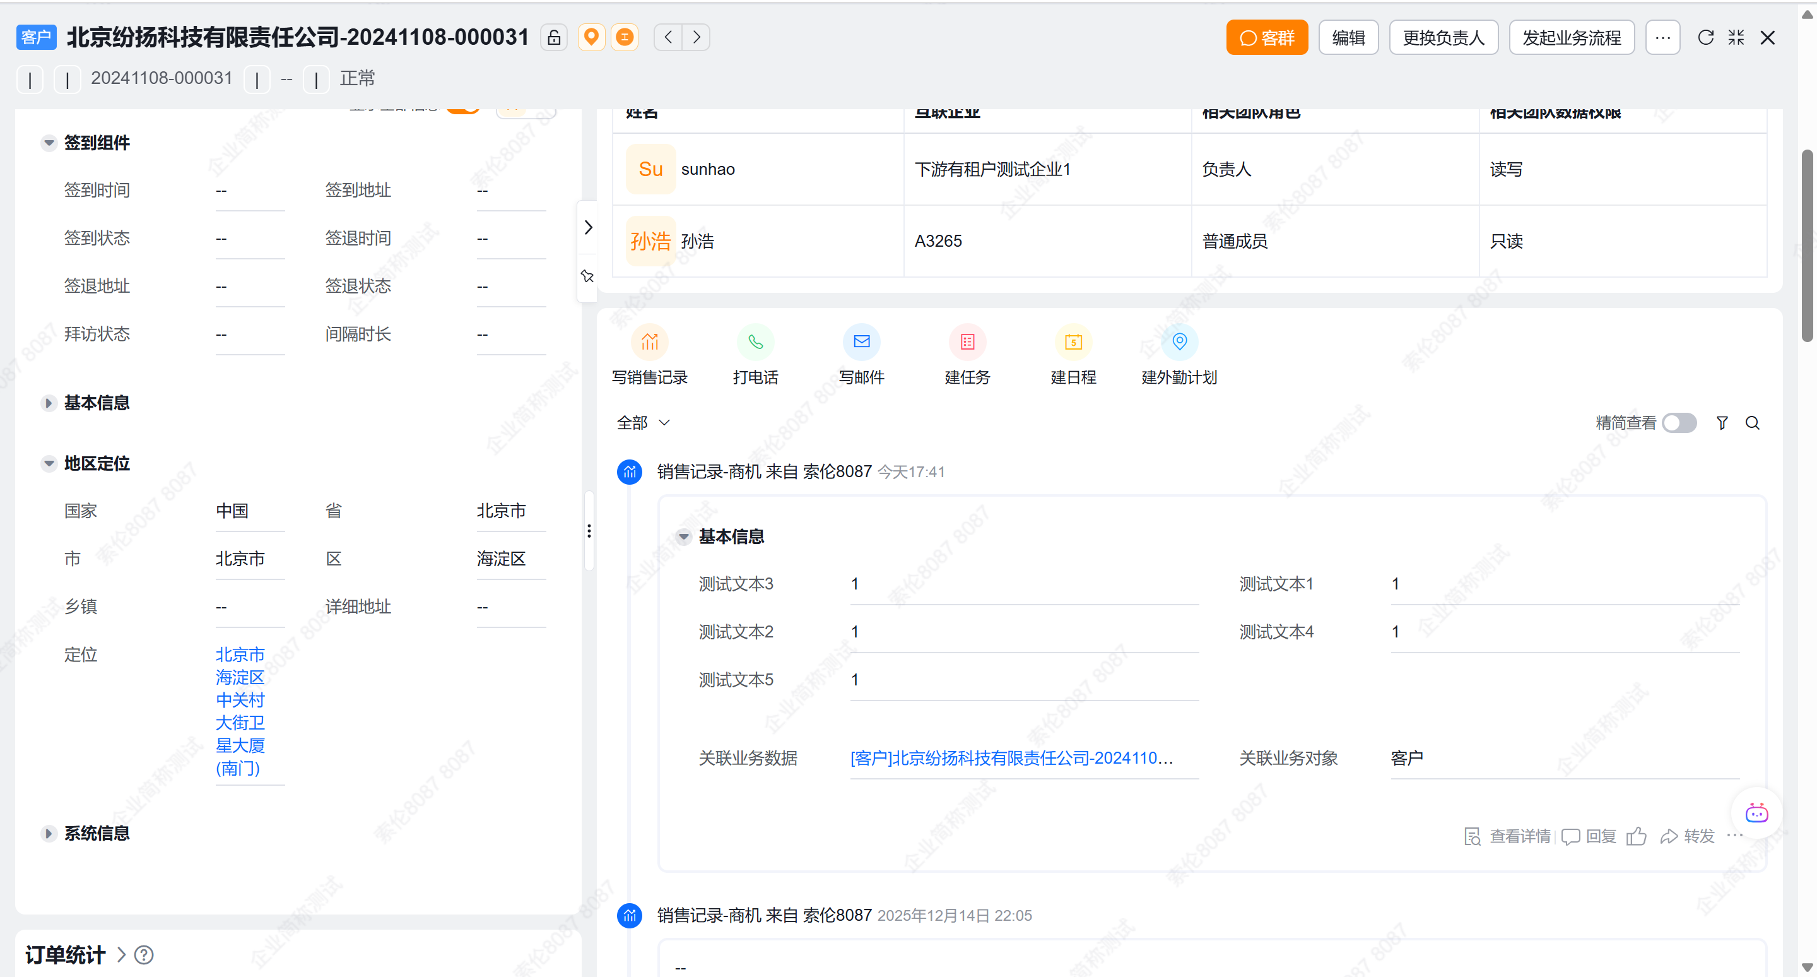This screenshot has height=977, width=1817.
Task: Click the lock icon beside customer title
Action: (x=554, y=37)
